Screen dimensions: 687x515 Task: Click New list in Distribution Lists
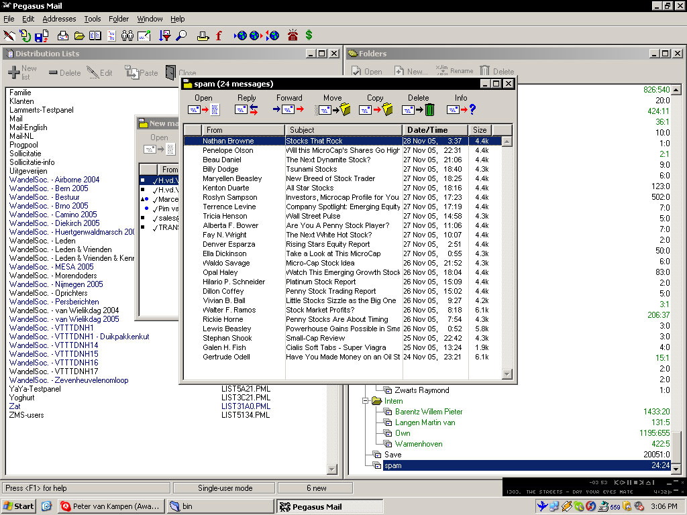tap(23, 72)
